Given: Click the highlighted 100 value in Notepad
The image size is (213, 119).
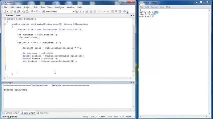Looking at the screenshot, I should (156, 12).
